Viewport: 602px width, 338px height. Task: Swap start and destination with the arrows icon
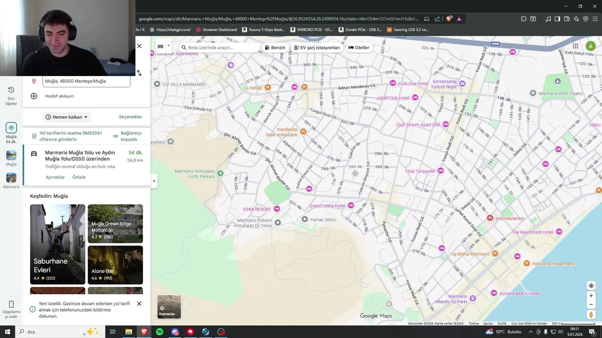point(139,73)
